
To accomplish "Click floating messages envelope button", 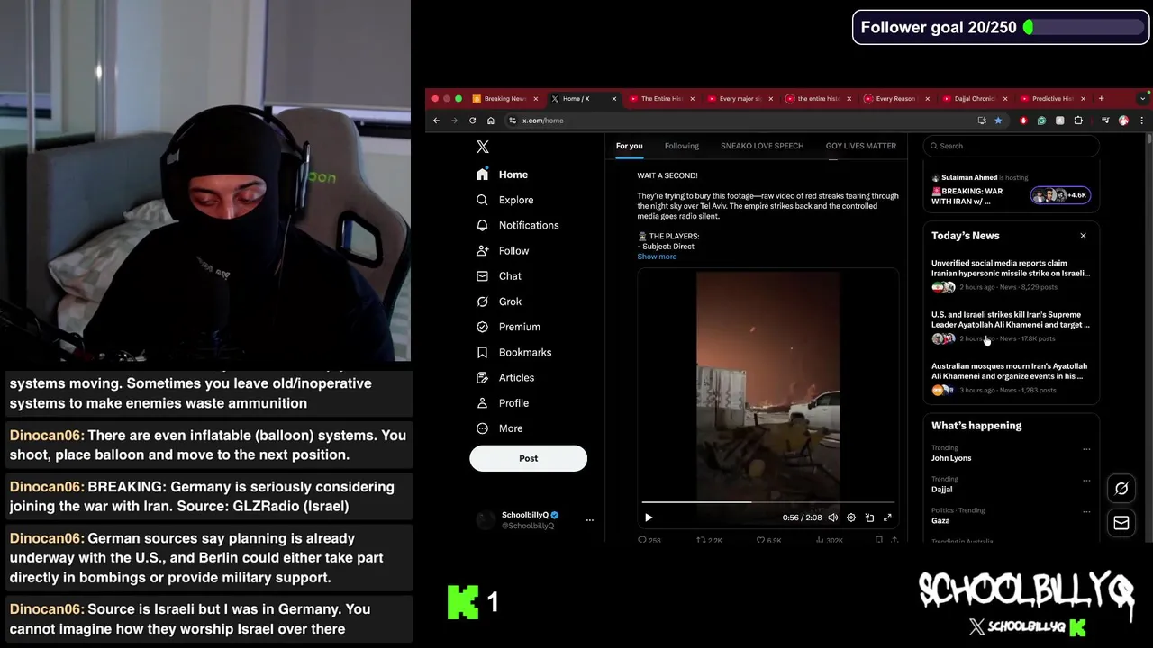I will (x=1121, y=523).
